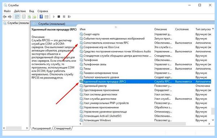Click the Start service play icon

[54, 17]
